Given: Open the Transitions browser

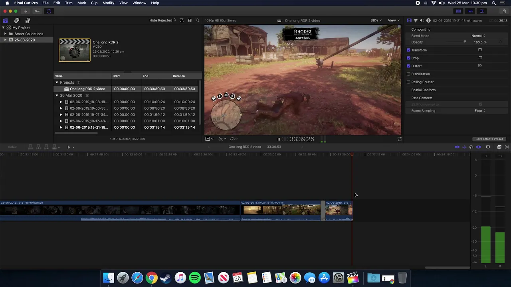Looking at the screenshot, I should coord(507,147).
